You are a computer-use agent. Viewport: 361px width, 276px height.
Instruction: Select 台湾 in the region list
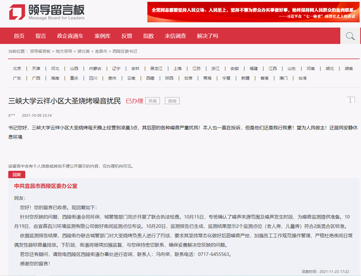coord(302,78)
